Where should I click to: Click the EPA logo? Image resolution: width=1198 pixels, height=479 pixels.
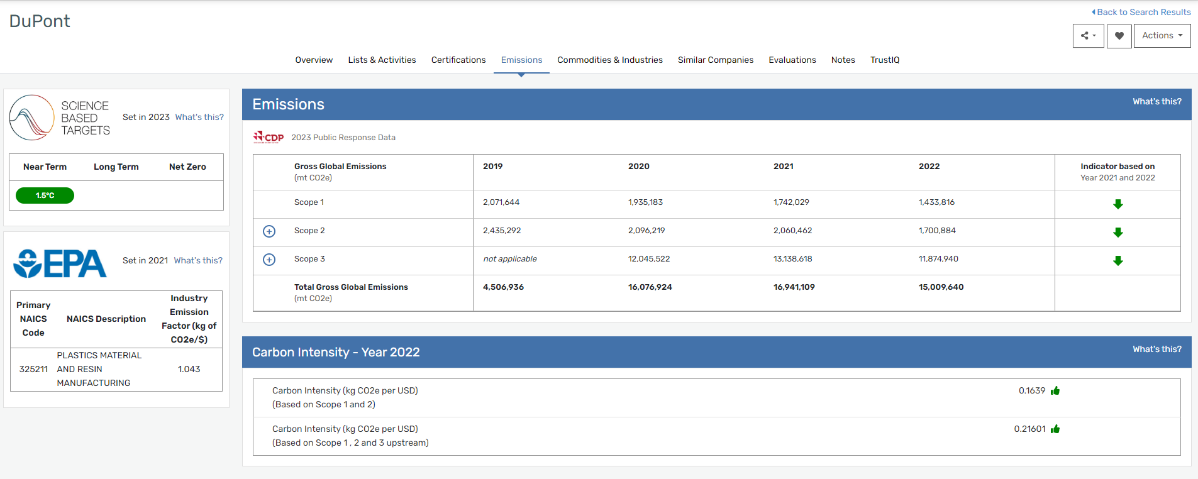60,263
